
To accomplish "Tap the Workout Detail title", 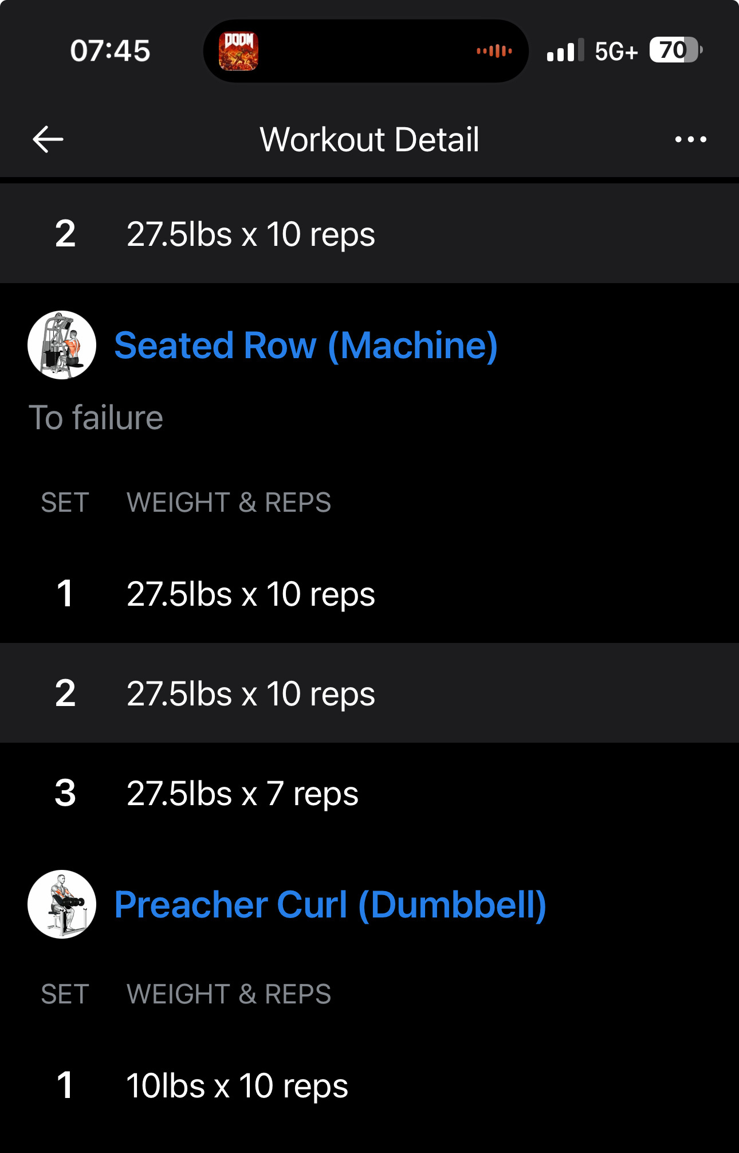I will [x=369, y=139].
